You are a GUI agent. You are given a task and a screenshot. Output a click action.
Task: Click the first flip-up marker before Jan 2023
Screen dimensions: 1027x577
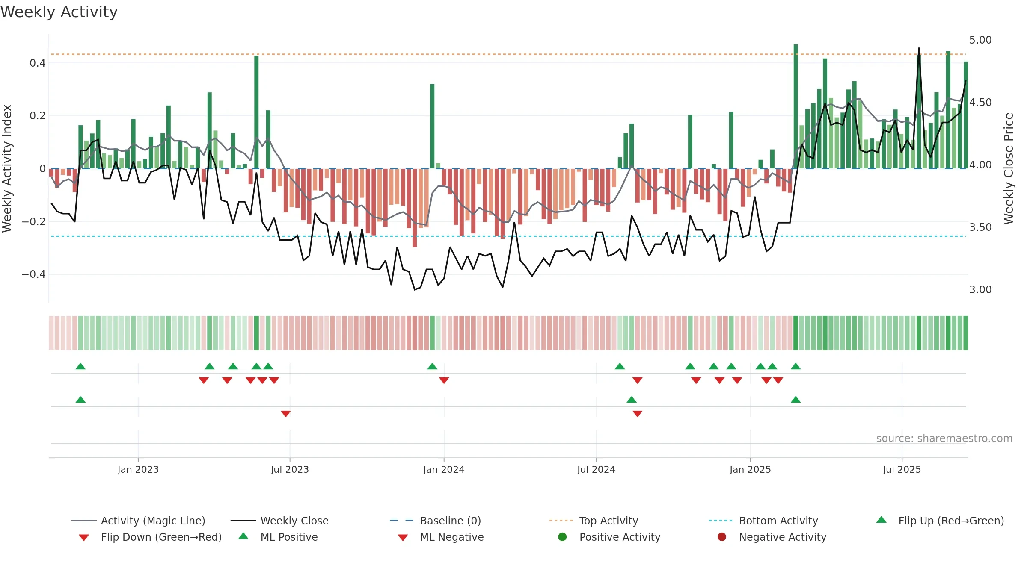(x=80, y=366)
